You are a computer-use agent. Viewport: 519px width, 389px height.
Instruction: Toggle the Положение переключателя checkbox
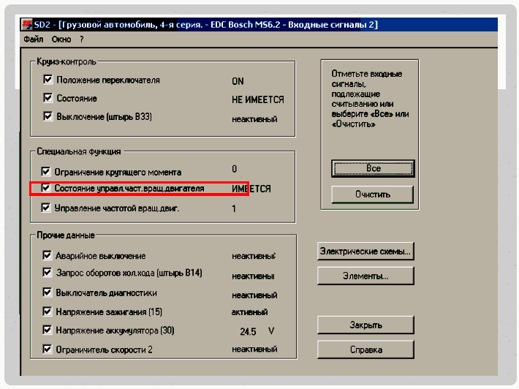point(48,80)
